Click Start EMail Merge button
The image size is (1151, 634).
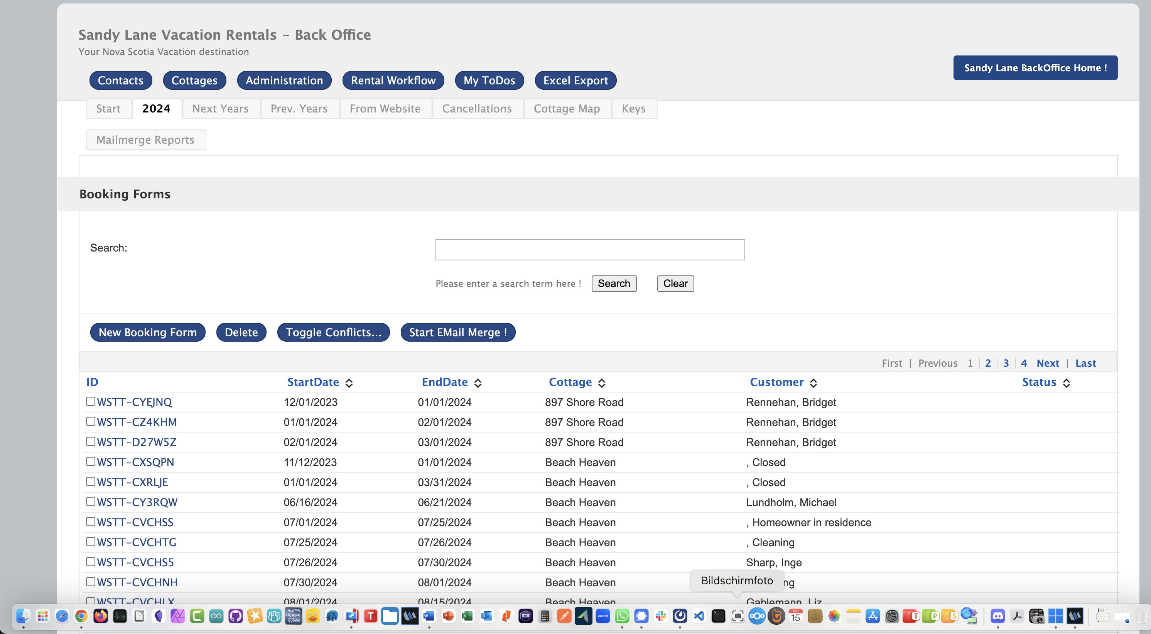tap(458, 332)
